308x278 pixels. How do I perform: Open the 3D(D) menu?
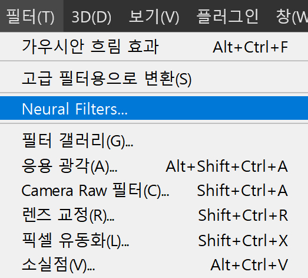(x=91, y=16)
